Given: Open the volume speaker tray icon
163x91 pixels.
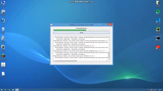Looking at the screenshot, I should (x=156, y=90).
